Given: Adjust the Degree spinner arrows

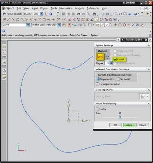Looking at the screenshot, I should 111,63.
